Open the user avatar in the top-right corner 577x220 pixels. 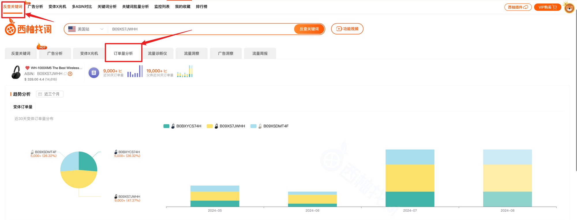coord(569,7)
